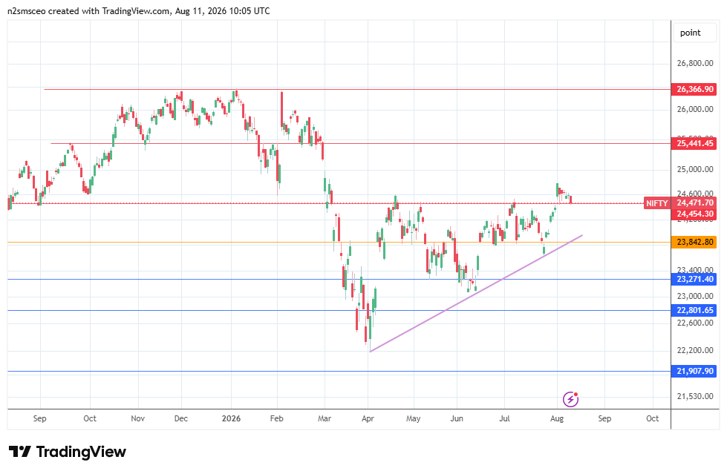The image size is (727, 474).
Task: Select the 24,454.30 price label
Action: pyautogui.click(x=694, y=214)
